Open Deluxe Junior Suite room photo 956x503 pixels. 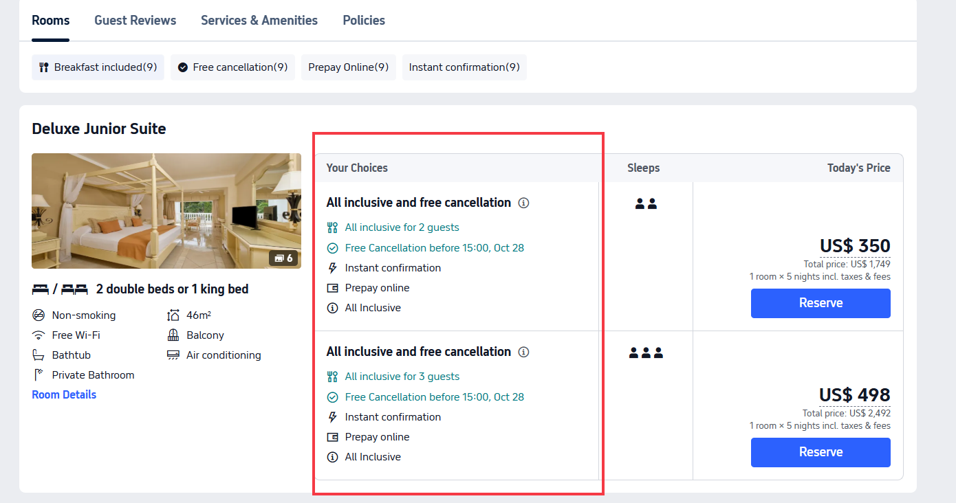click(166, 210)
